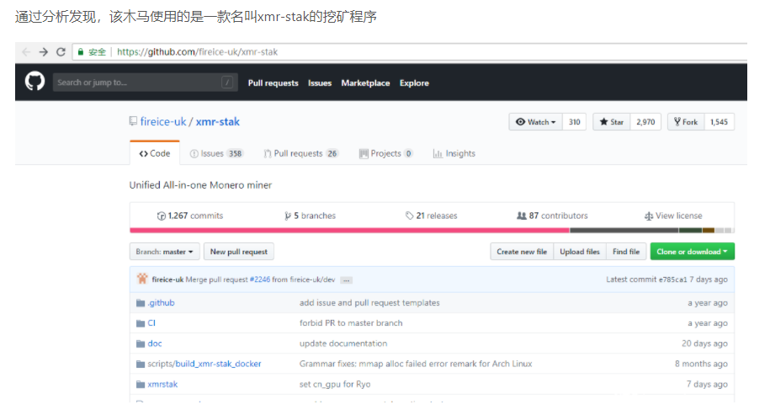The width and height of the screenshot is (770, 410).
Task: Click the license scale icon
Action: tap(649, 216)
